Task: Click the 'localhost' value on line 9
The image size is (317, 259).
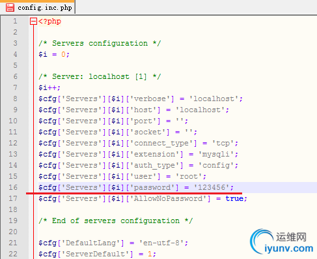Action: pyautogui.click(x=200, y=110)
